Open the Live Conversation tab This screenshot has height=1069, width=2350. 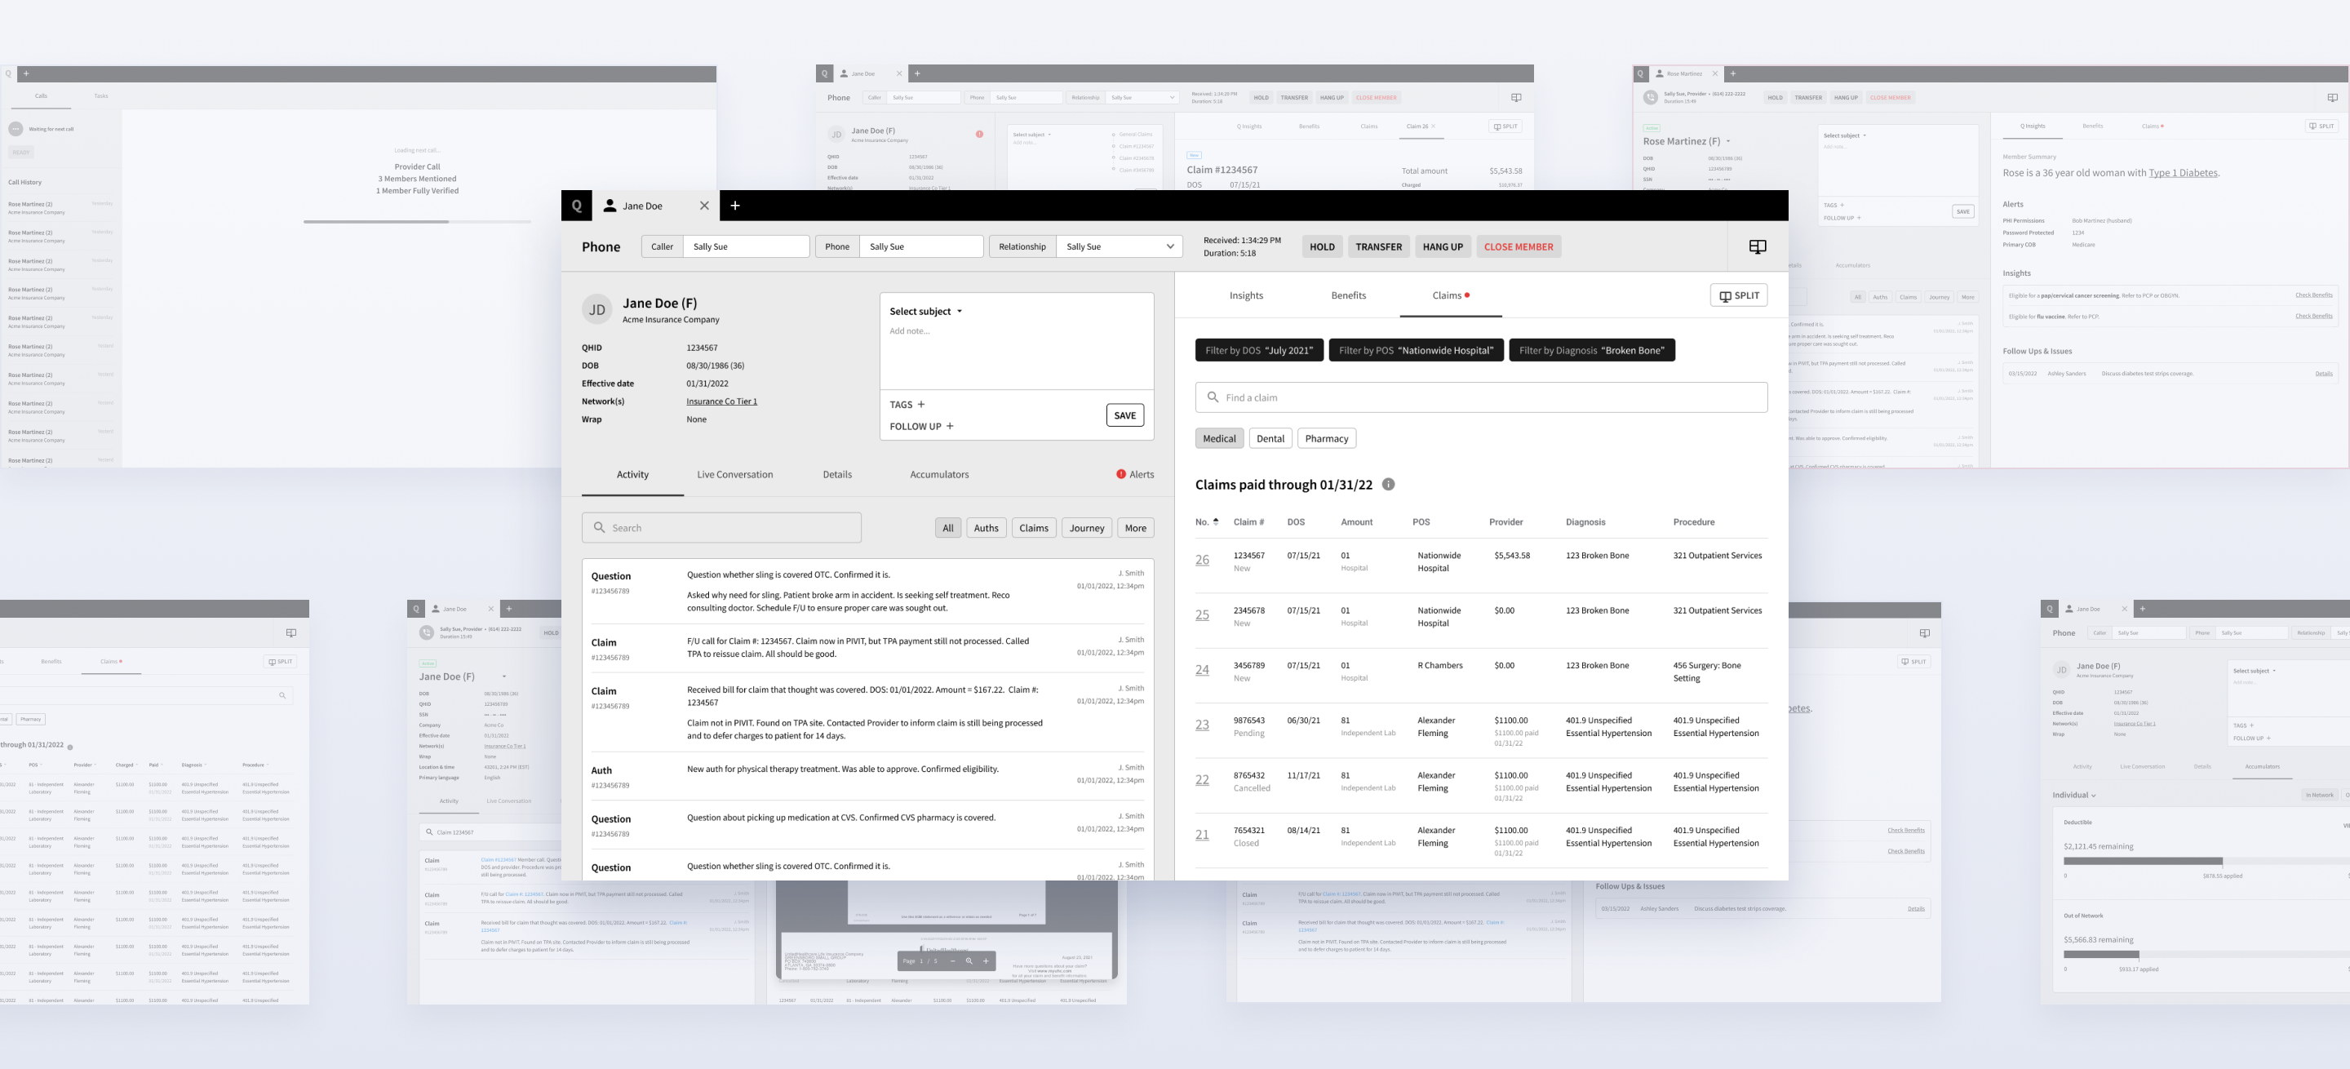(734, 474)
